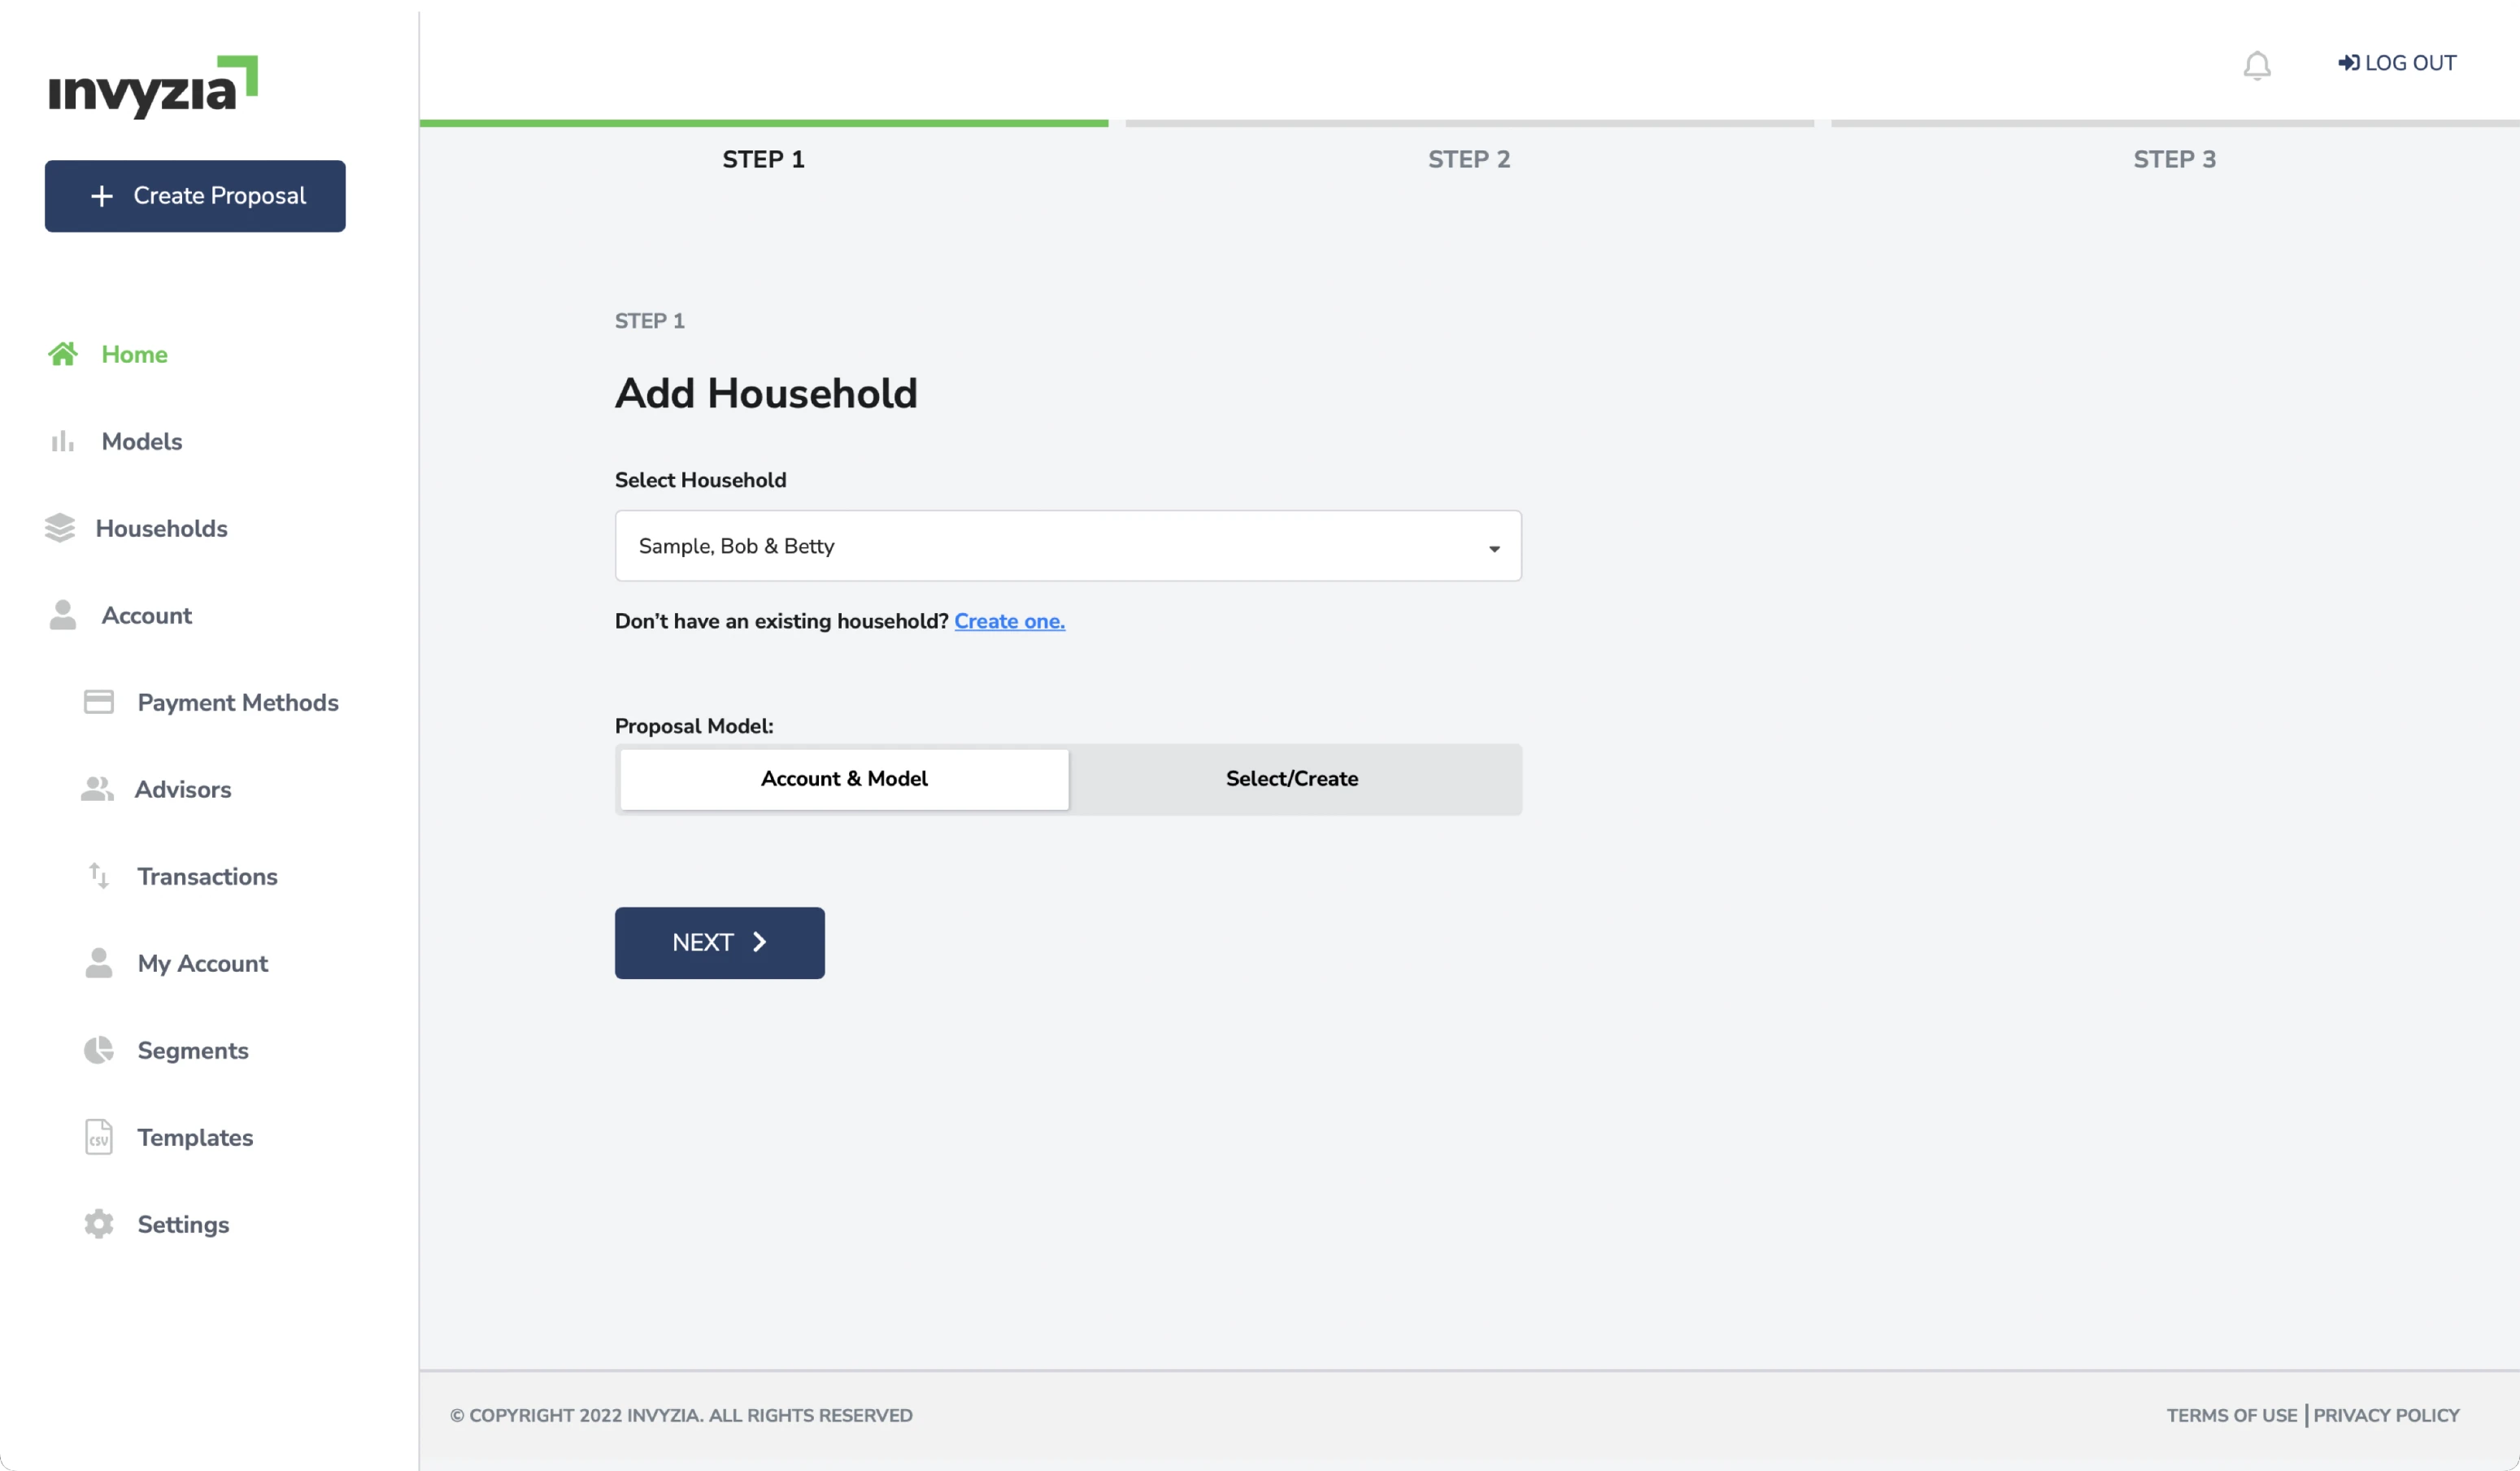Click the Templates CSV file icon

tap(97, 1137)
